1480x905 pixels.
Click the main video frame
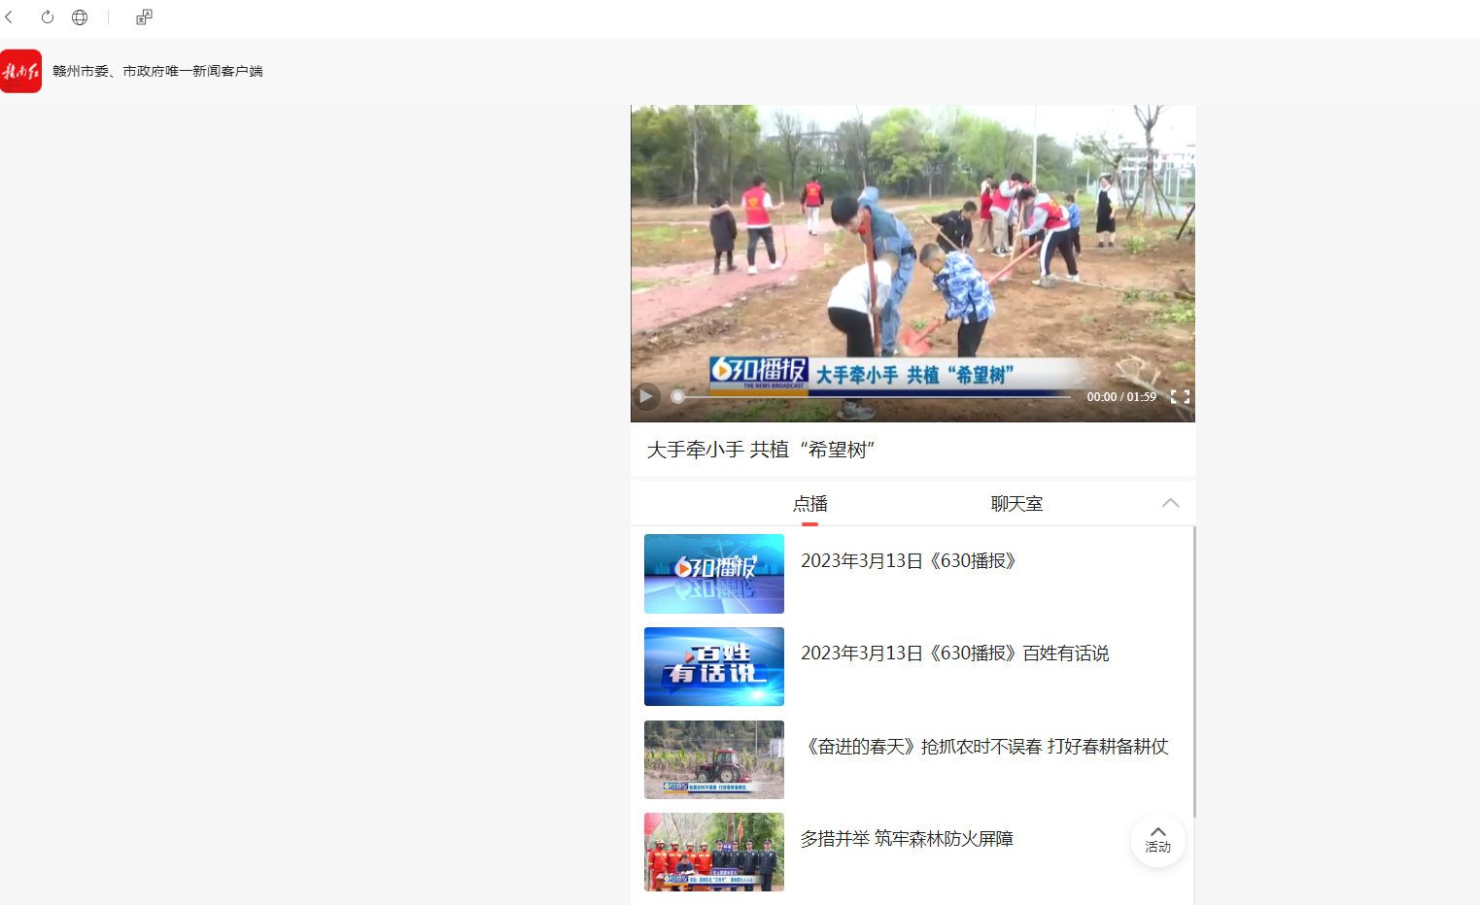point(912,263)
